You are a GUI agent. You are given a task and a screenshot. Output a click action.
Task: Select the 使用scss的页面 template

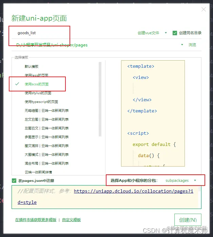(37, 84)
